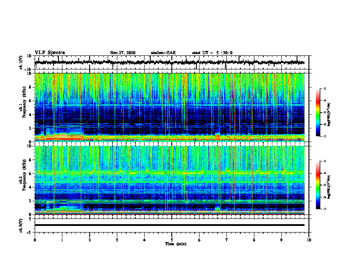
Task: Click the time axis tick label "4"
Action: pyautogui.click(x=145, y=240)
